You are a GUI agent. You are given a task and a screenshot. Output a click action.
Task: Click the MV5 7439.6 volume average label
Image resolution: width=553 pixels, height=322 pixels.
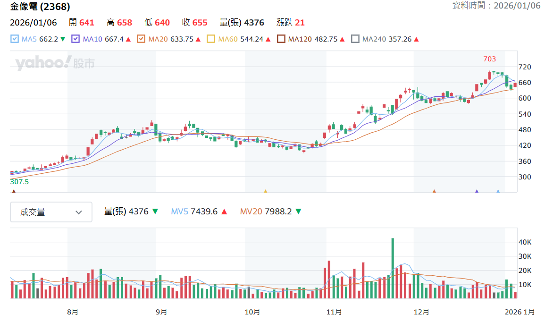194,212
